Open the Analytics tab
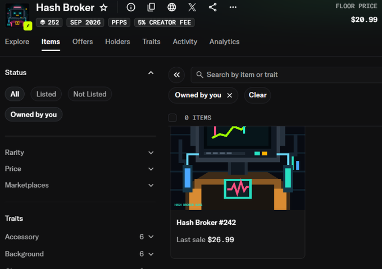 tap(224, 41)
